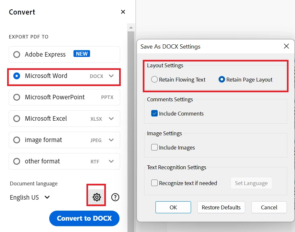295x232 pixels.
Task: Select the image format radio option
Action: [x=17, y=140]
